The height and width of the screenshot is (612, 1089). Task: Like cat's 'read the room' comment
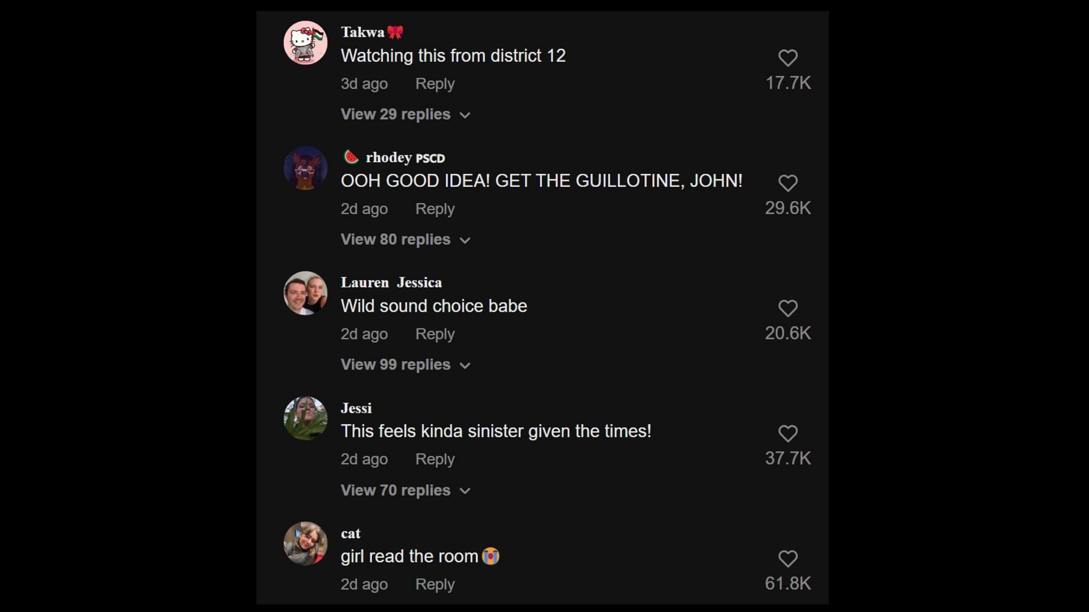(788, 559)
